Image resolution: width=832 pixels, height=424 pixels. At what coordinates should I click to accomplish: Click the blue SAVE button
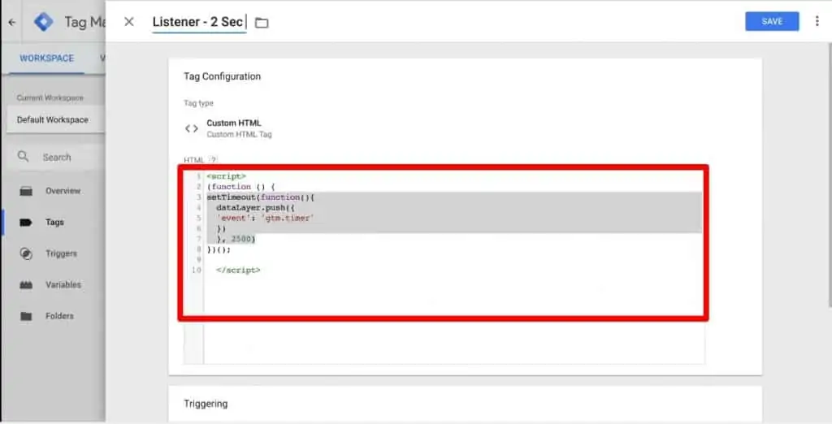click(x=772, y=21)
